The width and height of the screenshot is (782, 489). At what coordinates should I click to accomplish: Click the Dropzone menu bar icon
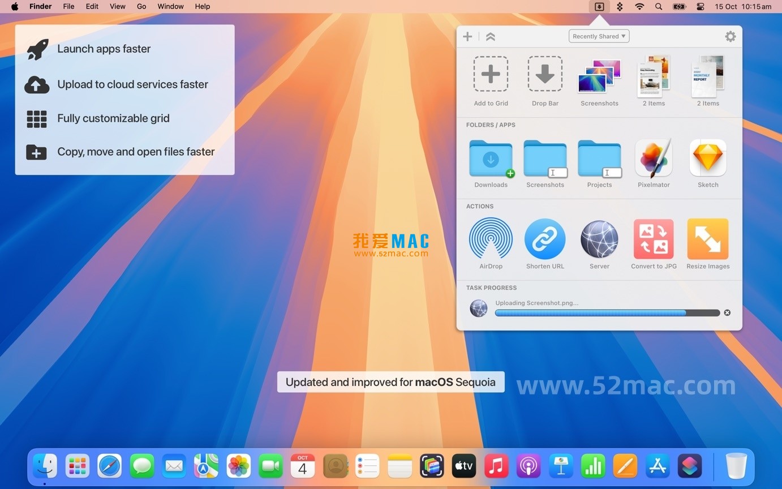[599, 6]
